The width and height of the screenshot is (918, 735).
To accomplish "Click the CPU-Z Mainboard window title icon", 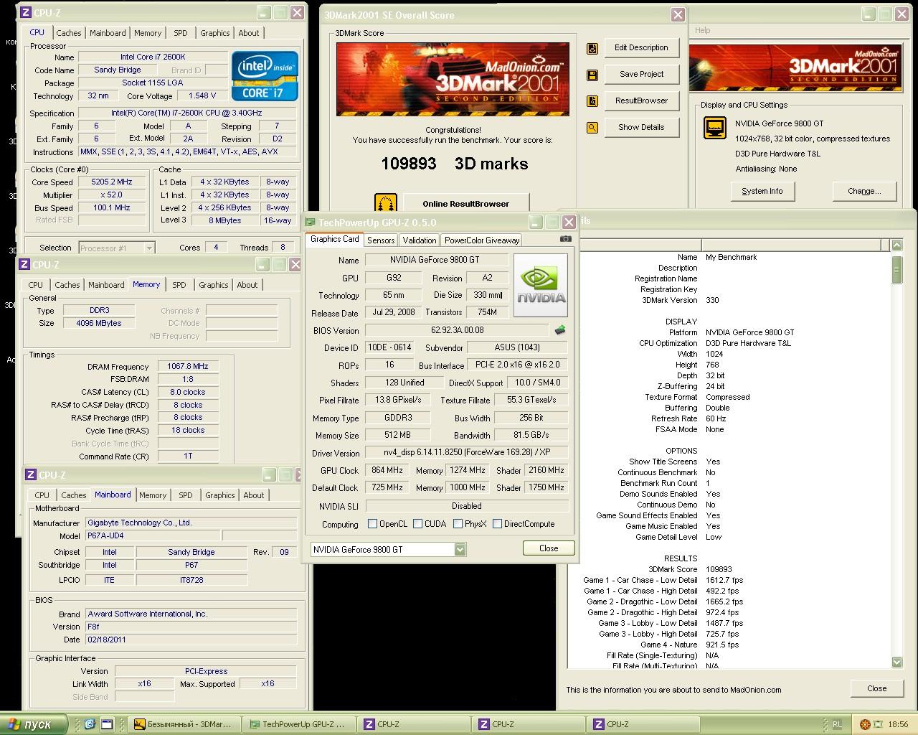I will [x=31, y=474].
